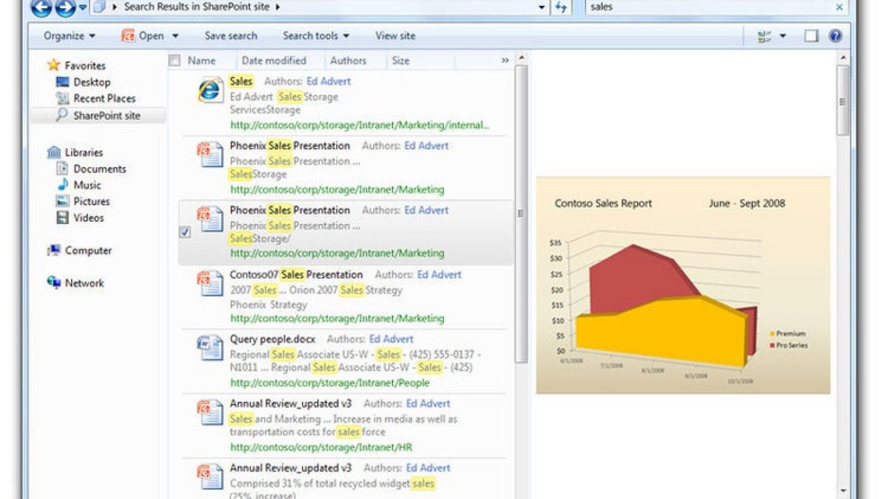Click the PowerPoint icon for Contoso07 Sales Presentation
888x499 pixels.
[210, 283]
